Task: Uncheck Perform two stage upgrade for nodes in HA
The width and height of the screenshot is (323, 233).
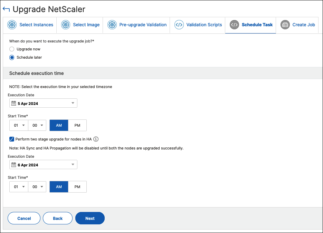Action: [12, 139]
